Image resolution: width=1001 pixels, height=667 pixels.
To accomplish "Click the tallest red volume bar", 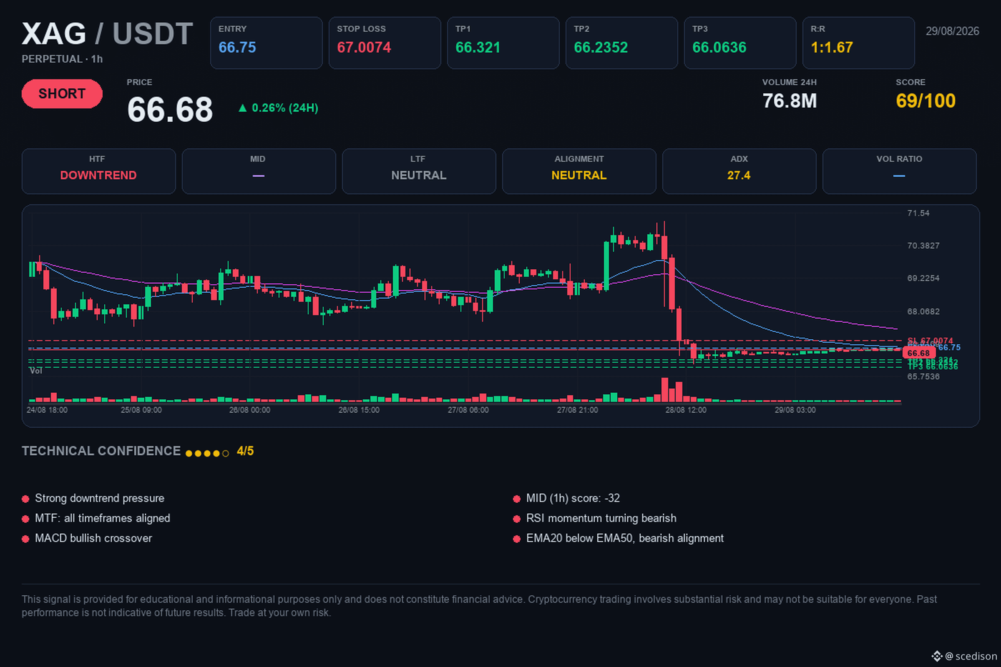I will tap(665, 390).
